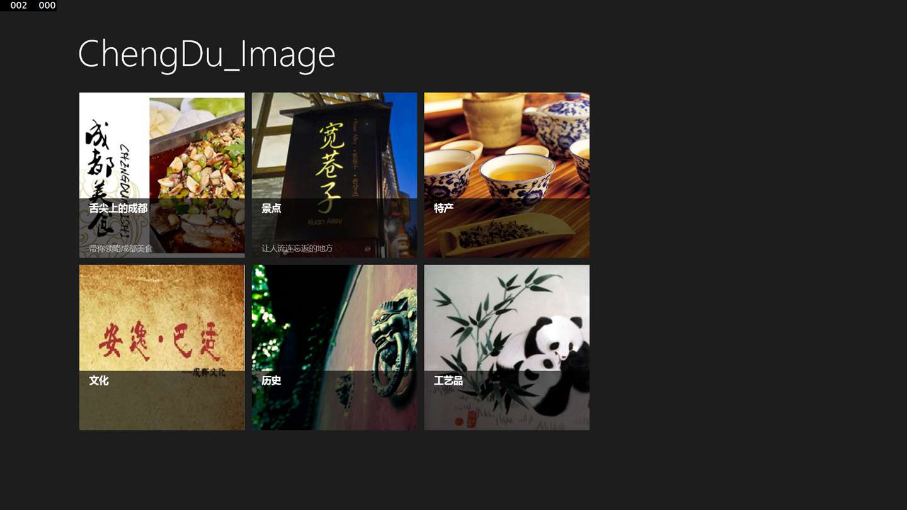Open the 历史 tile label
This screenshot has height=510, width=907.
(271, 381)
